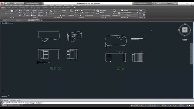Select the Arc tool

point(16,12)
